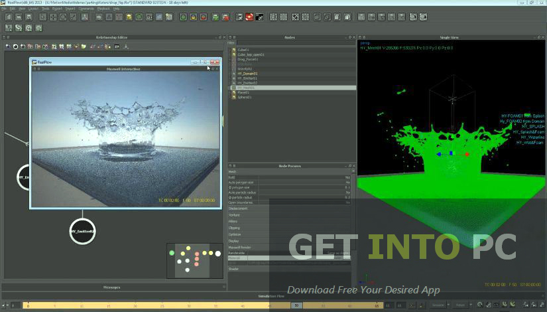The width and height of the screenshot is (547, 312).
Task: Open the Export menu
Action: click(57, 9)
